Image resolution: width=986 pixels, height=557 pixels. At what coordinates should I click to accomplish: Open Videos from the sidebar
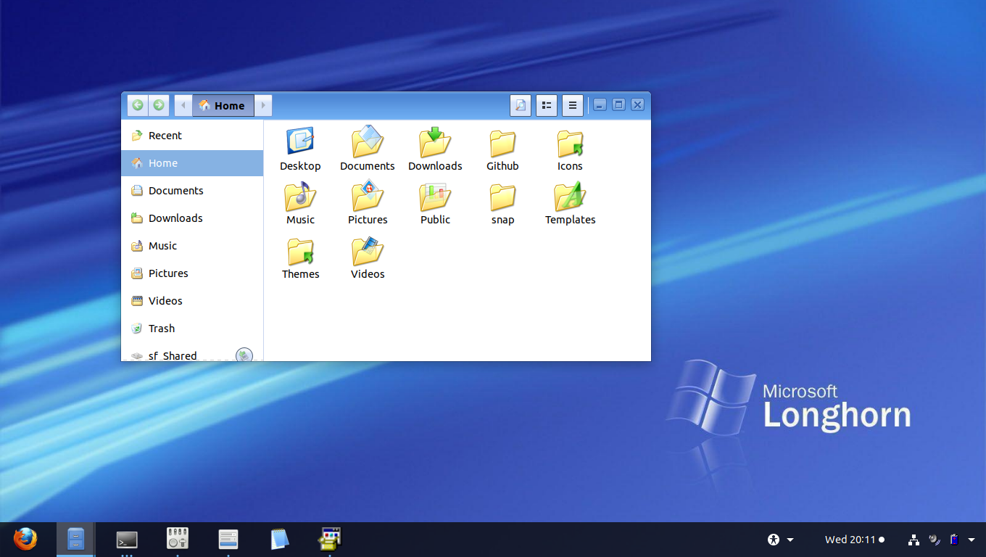point(192,301)
